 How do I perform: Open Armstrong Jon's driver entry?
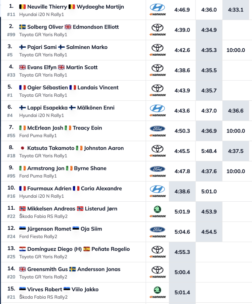point(45,168)
